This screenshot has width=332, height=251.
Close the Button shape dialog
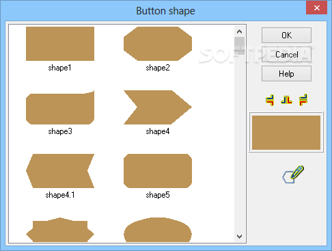pos(316,8)
